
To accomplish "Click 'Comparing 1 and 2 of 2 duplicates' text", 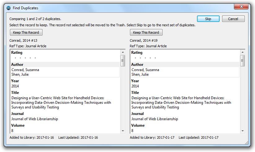I will coord(35,19).
